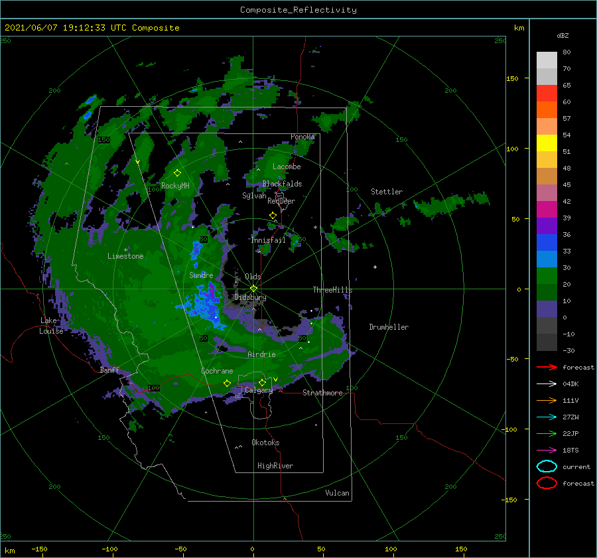Click the 80 dBZ scale value
The width and height of the screenshot is (597, 558).
[566, 52]
